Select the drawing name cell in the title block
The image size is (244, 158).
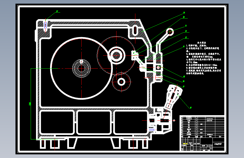[x=218, y=144]
